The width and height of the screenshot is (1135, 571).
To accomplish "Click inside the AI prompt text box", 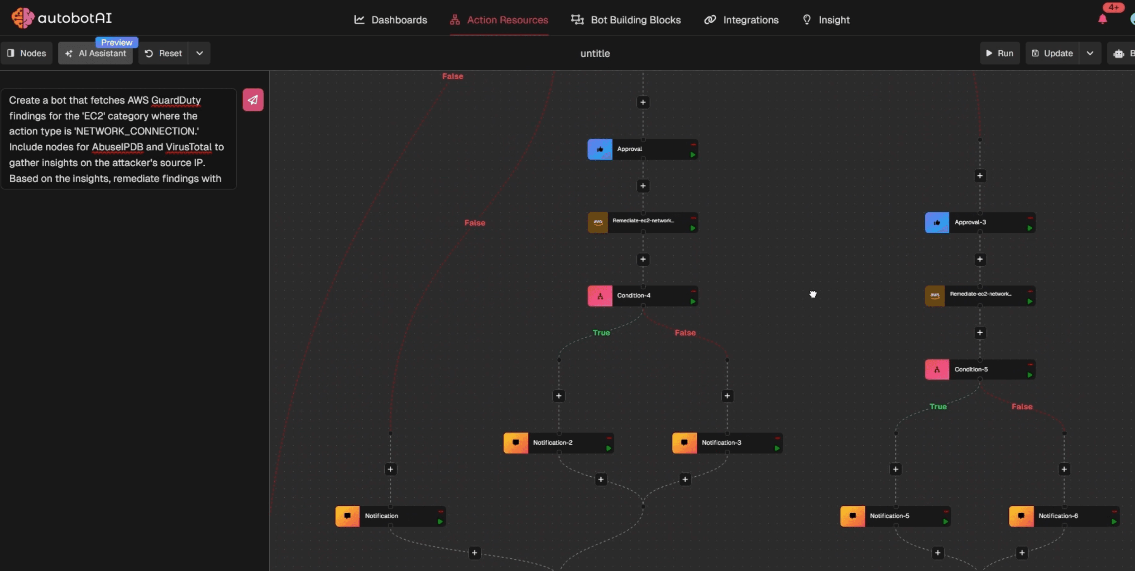I will [x=118, y=139].
